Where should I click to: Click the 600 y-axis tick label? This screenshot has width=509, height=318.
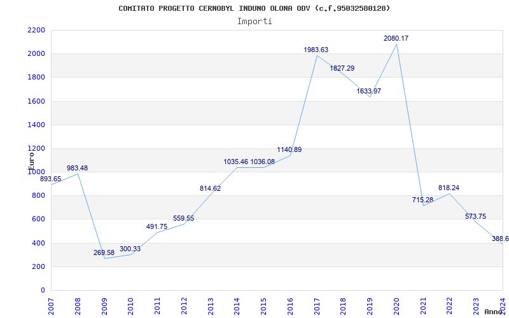coord(39,219)
